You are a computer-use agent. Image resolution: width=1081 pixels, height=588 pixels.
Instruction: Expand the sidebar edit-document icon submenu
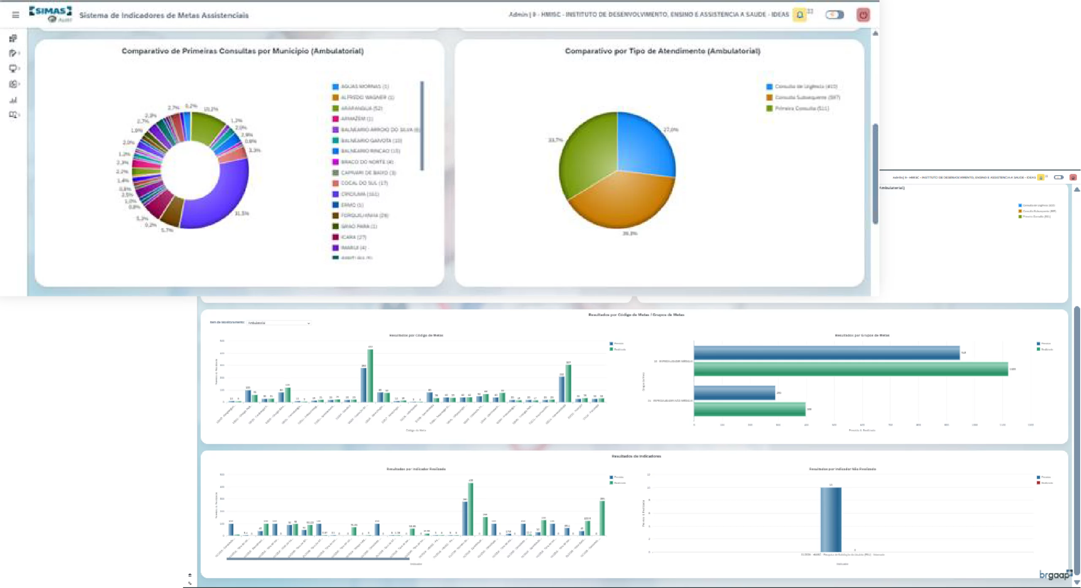click(x=14, y=54)
